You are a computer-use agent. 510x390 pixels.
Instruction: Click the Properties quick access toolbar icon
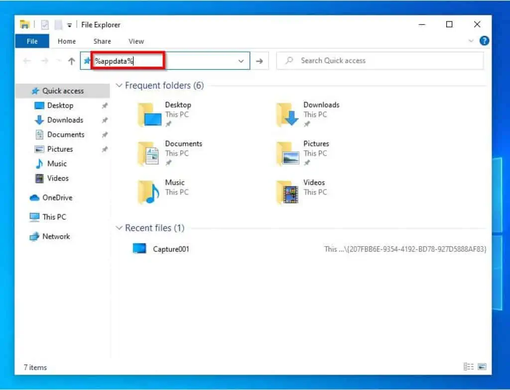coord(45,25)
